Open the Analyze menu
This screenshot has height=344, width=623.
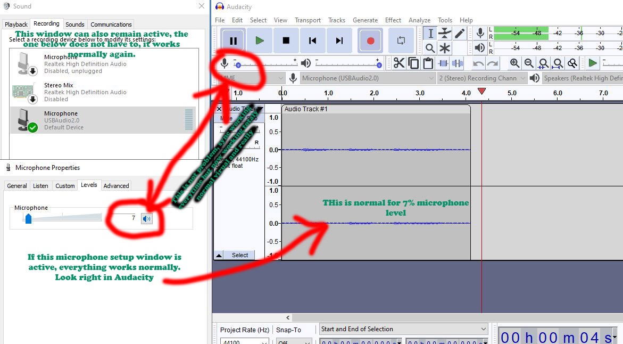pos(419,20)
